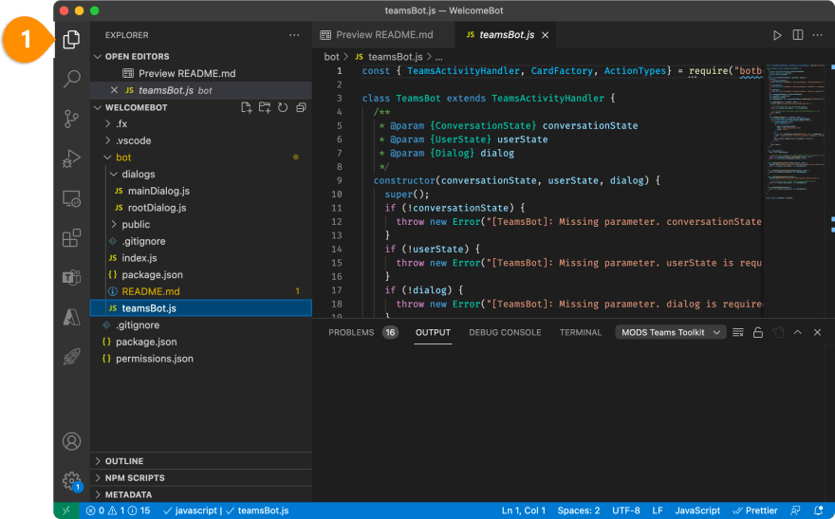Expand the public folder
This screenshot has width=835, height=519.
pyautogui.click(x=114, y=225)
